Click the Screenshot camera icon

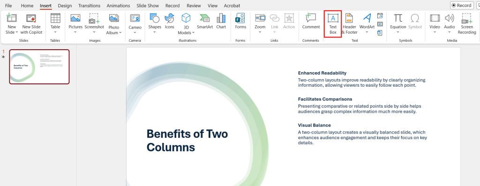(94, 18)
